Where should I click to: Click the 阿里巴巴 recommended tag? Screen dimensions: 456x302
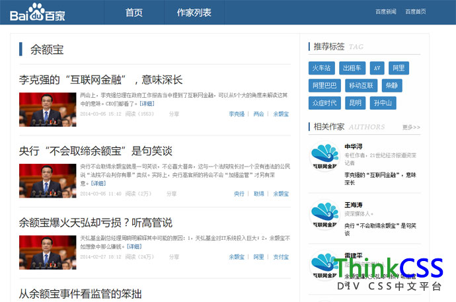[324, 85]
